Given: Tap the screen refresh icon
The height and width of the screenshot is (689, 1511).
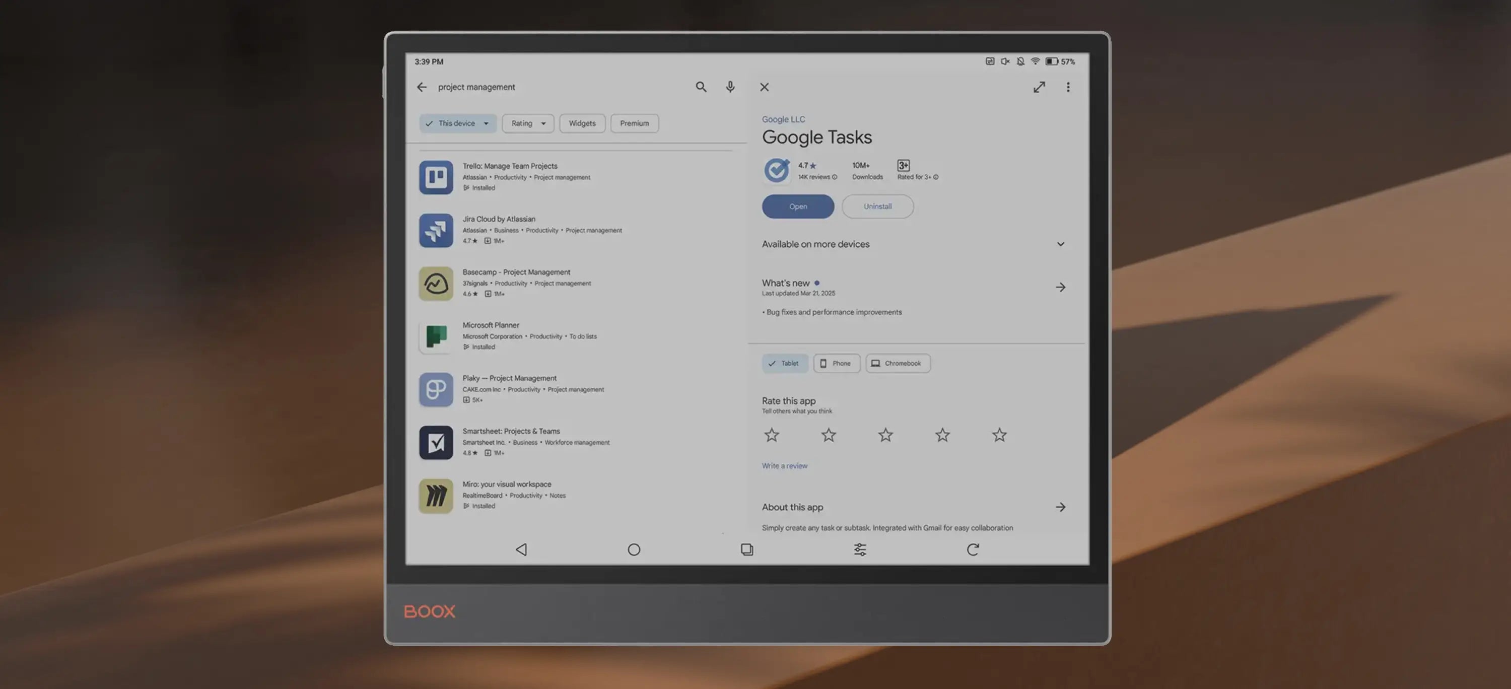Looking at the screenshot, I should [x=973, y=549].
